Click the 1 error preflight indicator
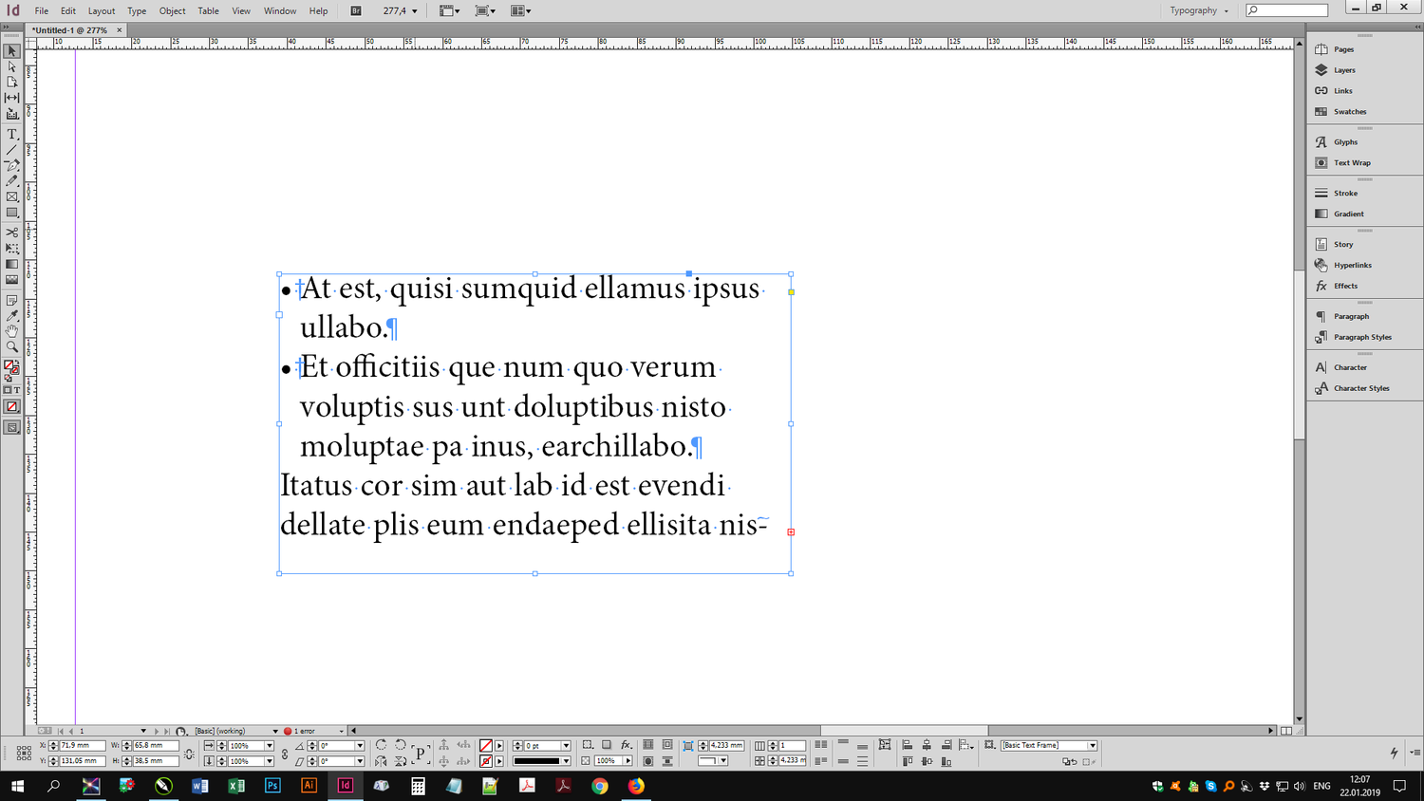Viewport: 1424px width, 801px height. (x=300, y=732)
